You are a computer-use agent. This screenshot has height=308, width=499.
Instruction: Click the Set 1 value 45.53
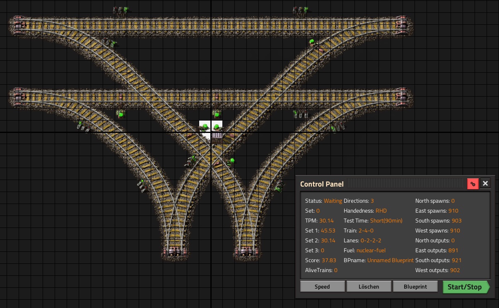[328, 231]
